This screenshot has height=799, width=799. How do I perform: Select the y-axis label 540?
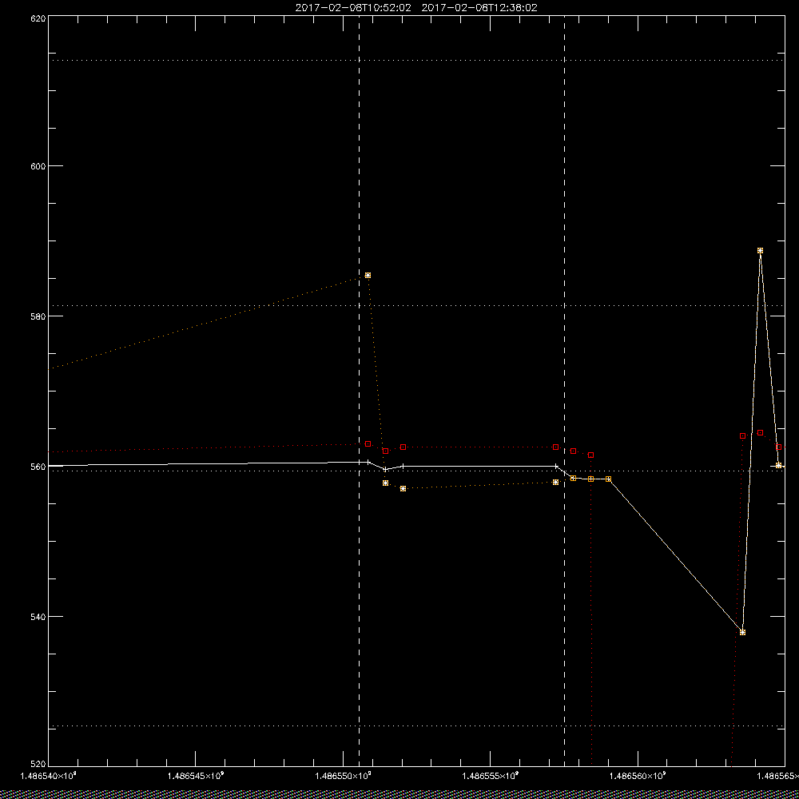point(38,617)
